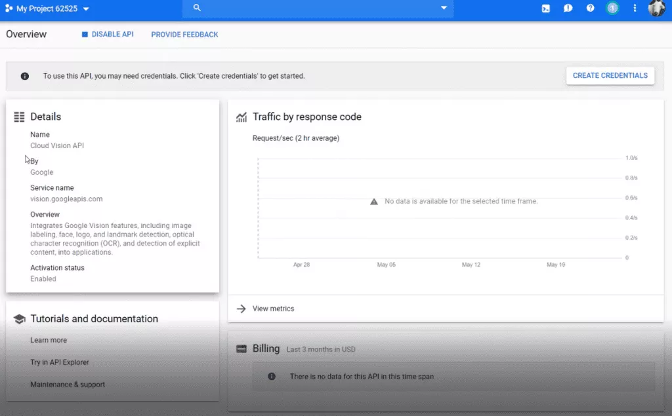The image size is (672, 416).
Task: Activate the Cloud Shell terminal icon
Action: 545,8
